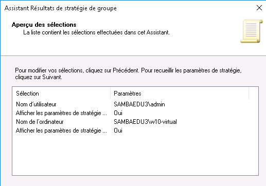Select the Nom d'utilisateur row
Screen dimensions: 266x186
tap(135, 104)
